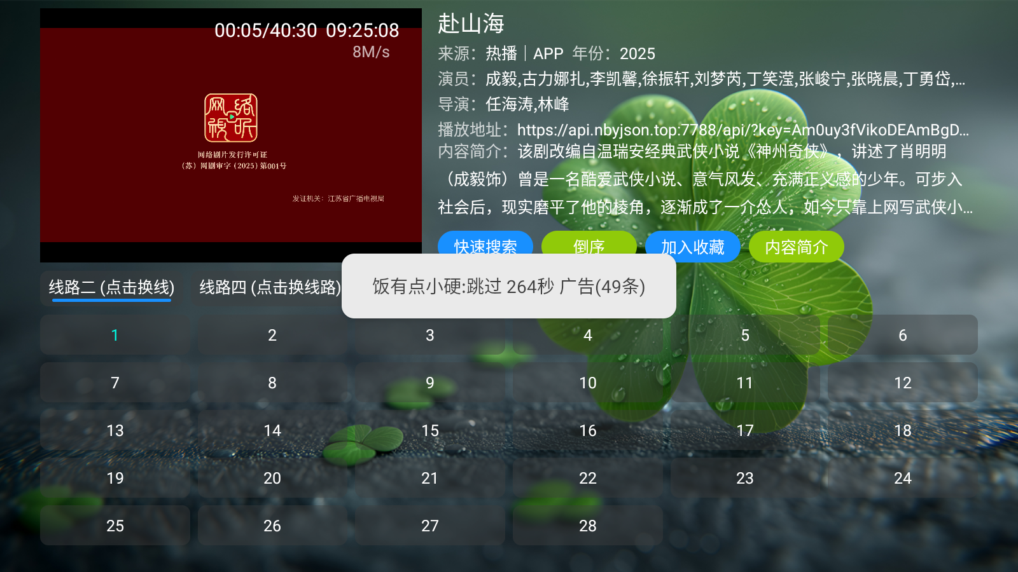Switch to the 线路四 source tab
Image resolution: width=1018 pixels, height=572 pixels.
point(270,287)
